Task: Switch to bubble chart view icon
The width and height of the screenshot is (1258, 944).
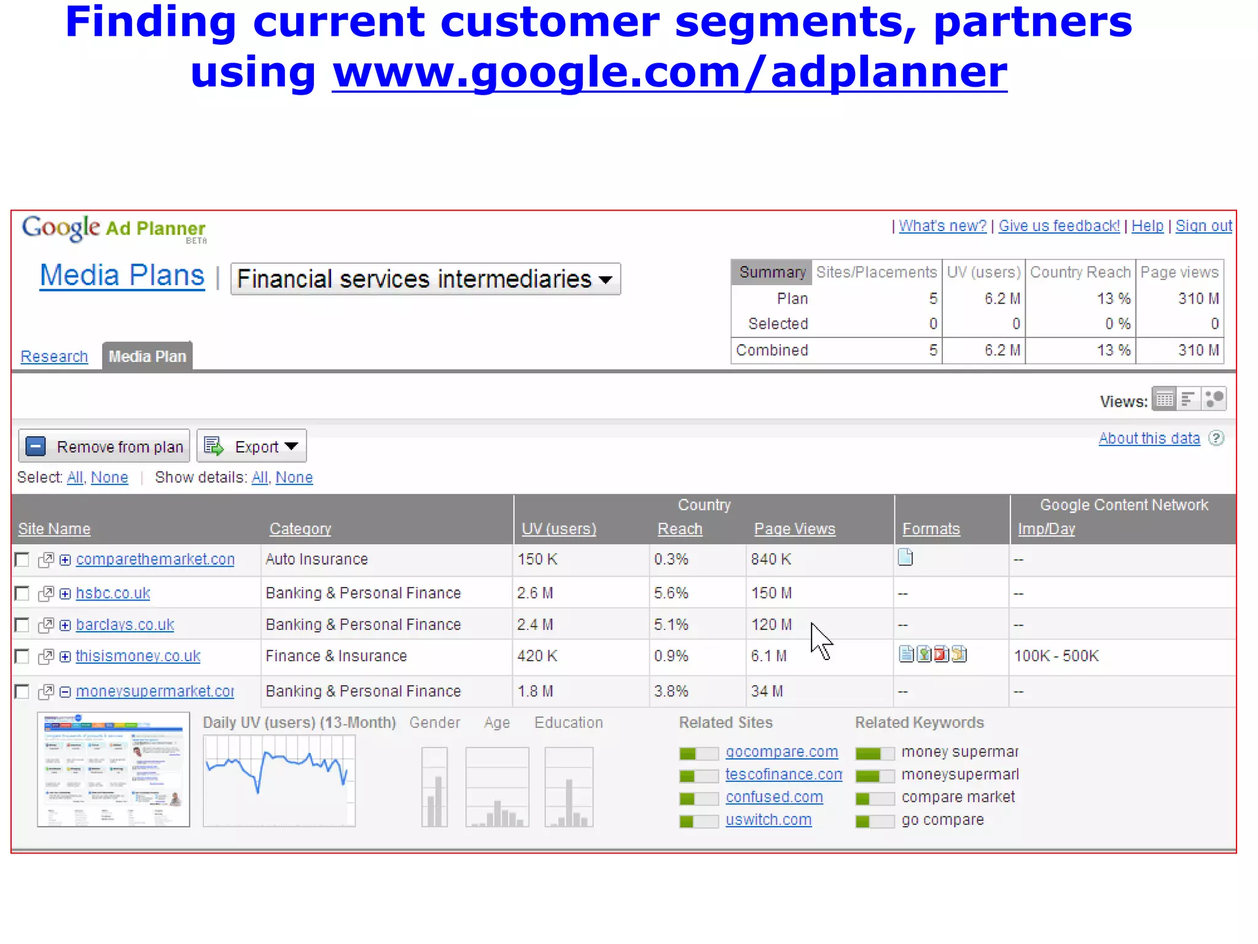Action: tap(1214, 399)
